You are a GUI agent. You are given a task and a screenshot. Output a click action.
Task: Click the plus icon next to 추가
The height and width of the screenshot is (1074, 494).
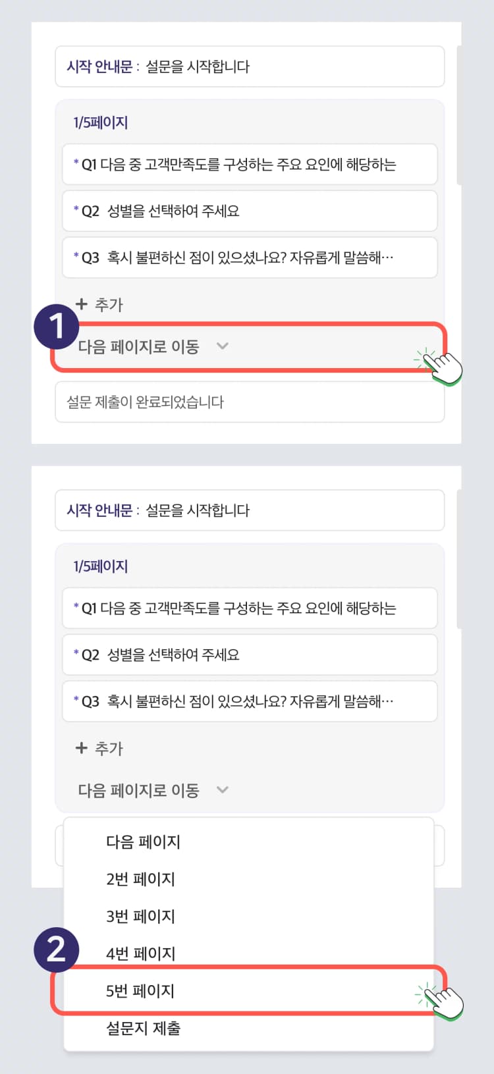(x=81, y=304)
